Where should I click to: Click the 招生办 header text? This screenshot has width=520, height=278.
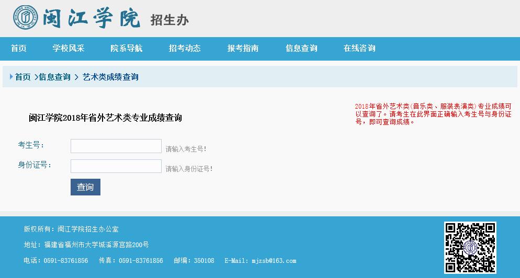[x=169, y=20]
